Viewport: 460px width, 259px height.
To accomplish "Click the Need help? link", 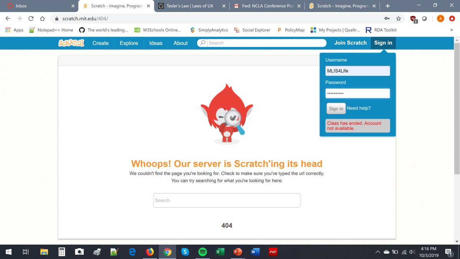I will point(359,108).
